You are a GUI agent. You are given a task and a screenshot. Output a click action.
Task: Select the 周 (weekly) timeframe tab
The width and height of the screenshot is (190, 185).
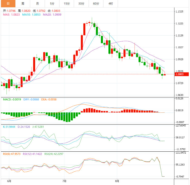click(23, 4)
